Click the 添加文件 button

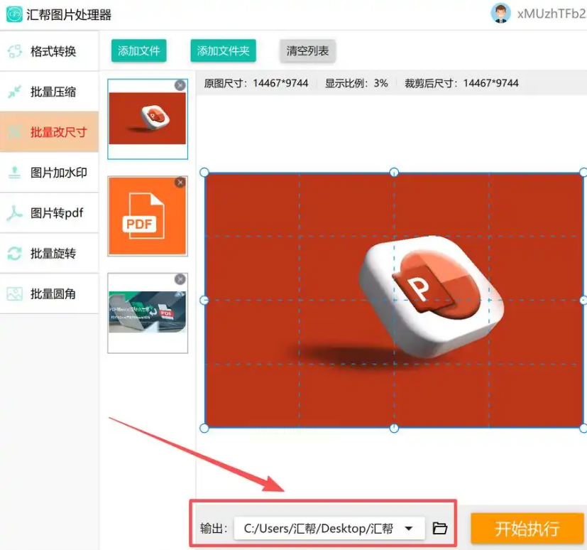point(139,50)
